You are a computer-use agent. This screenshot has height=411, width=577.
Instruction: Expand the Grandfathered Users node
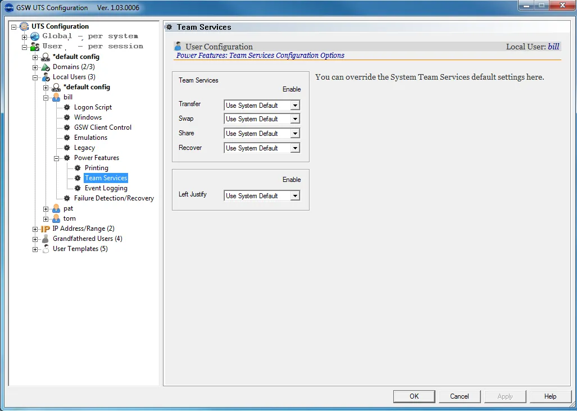pos(35,239)
